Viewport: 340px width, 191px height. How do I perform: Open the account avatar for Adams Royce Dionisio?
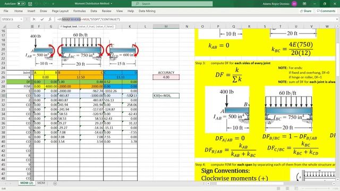coord(294,4)
